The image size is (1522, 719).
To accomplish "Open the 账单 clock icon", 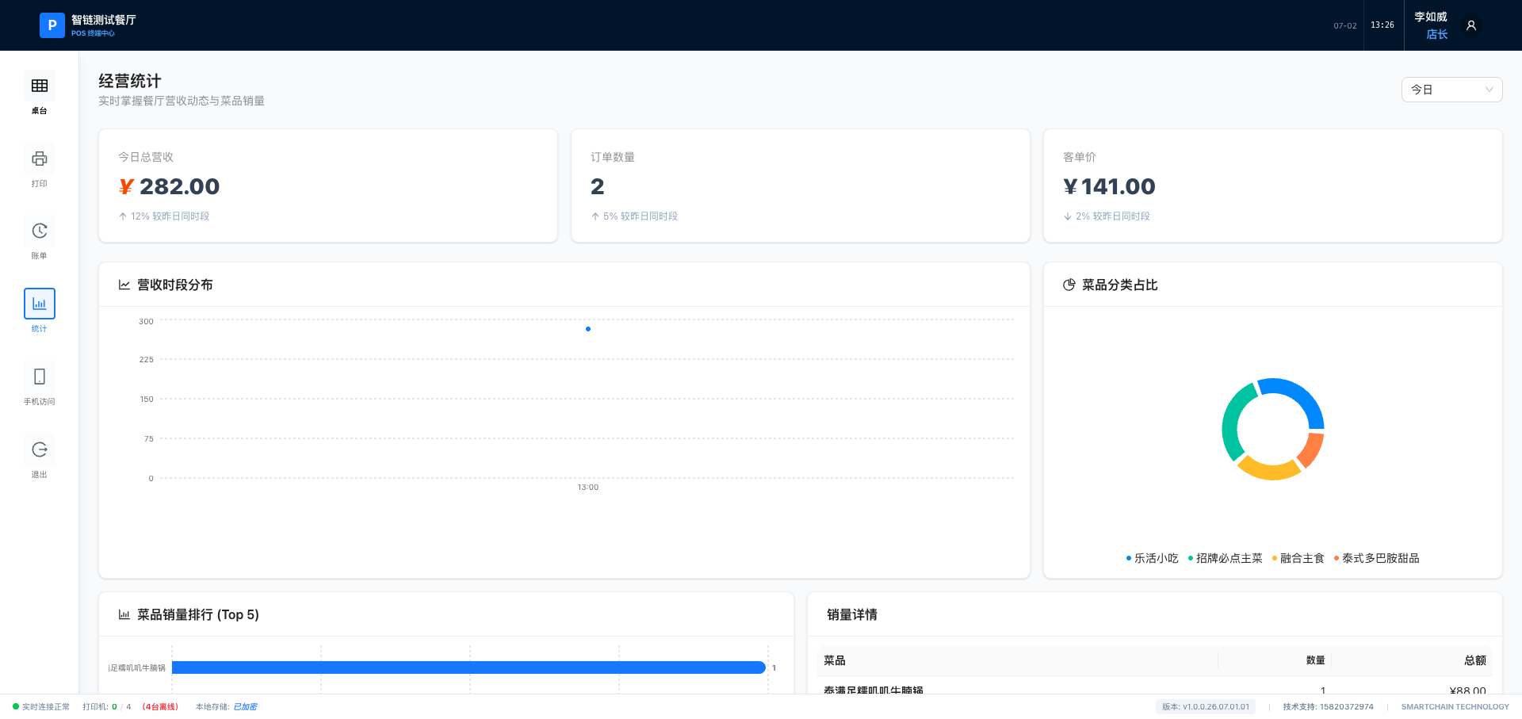I will [40, 231].
